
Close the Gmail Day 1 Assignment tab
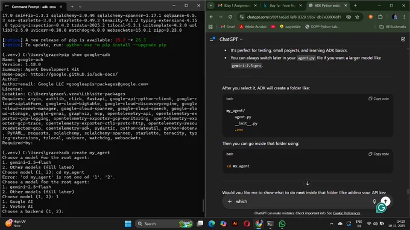coord(256,5)
